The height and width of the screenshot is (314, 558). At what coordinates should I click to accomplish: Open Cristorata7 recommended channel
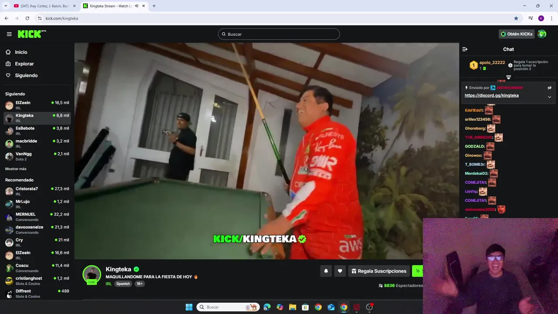point(37,191)
